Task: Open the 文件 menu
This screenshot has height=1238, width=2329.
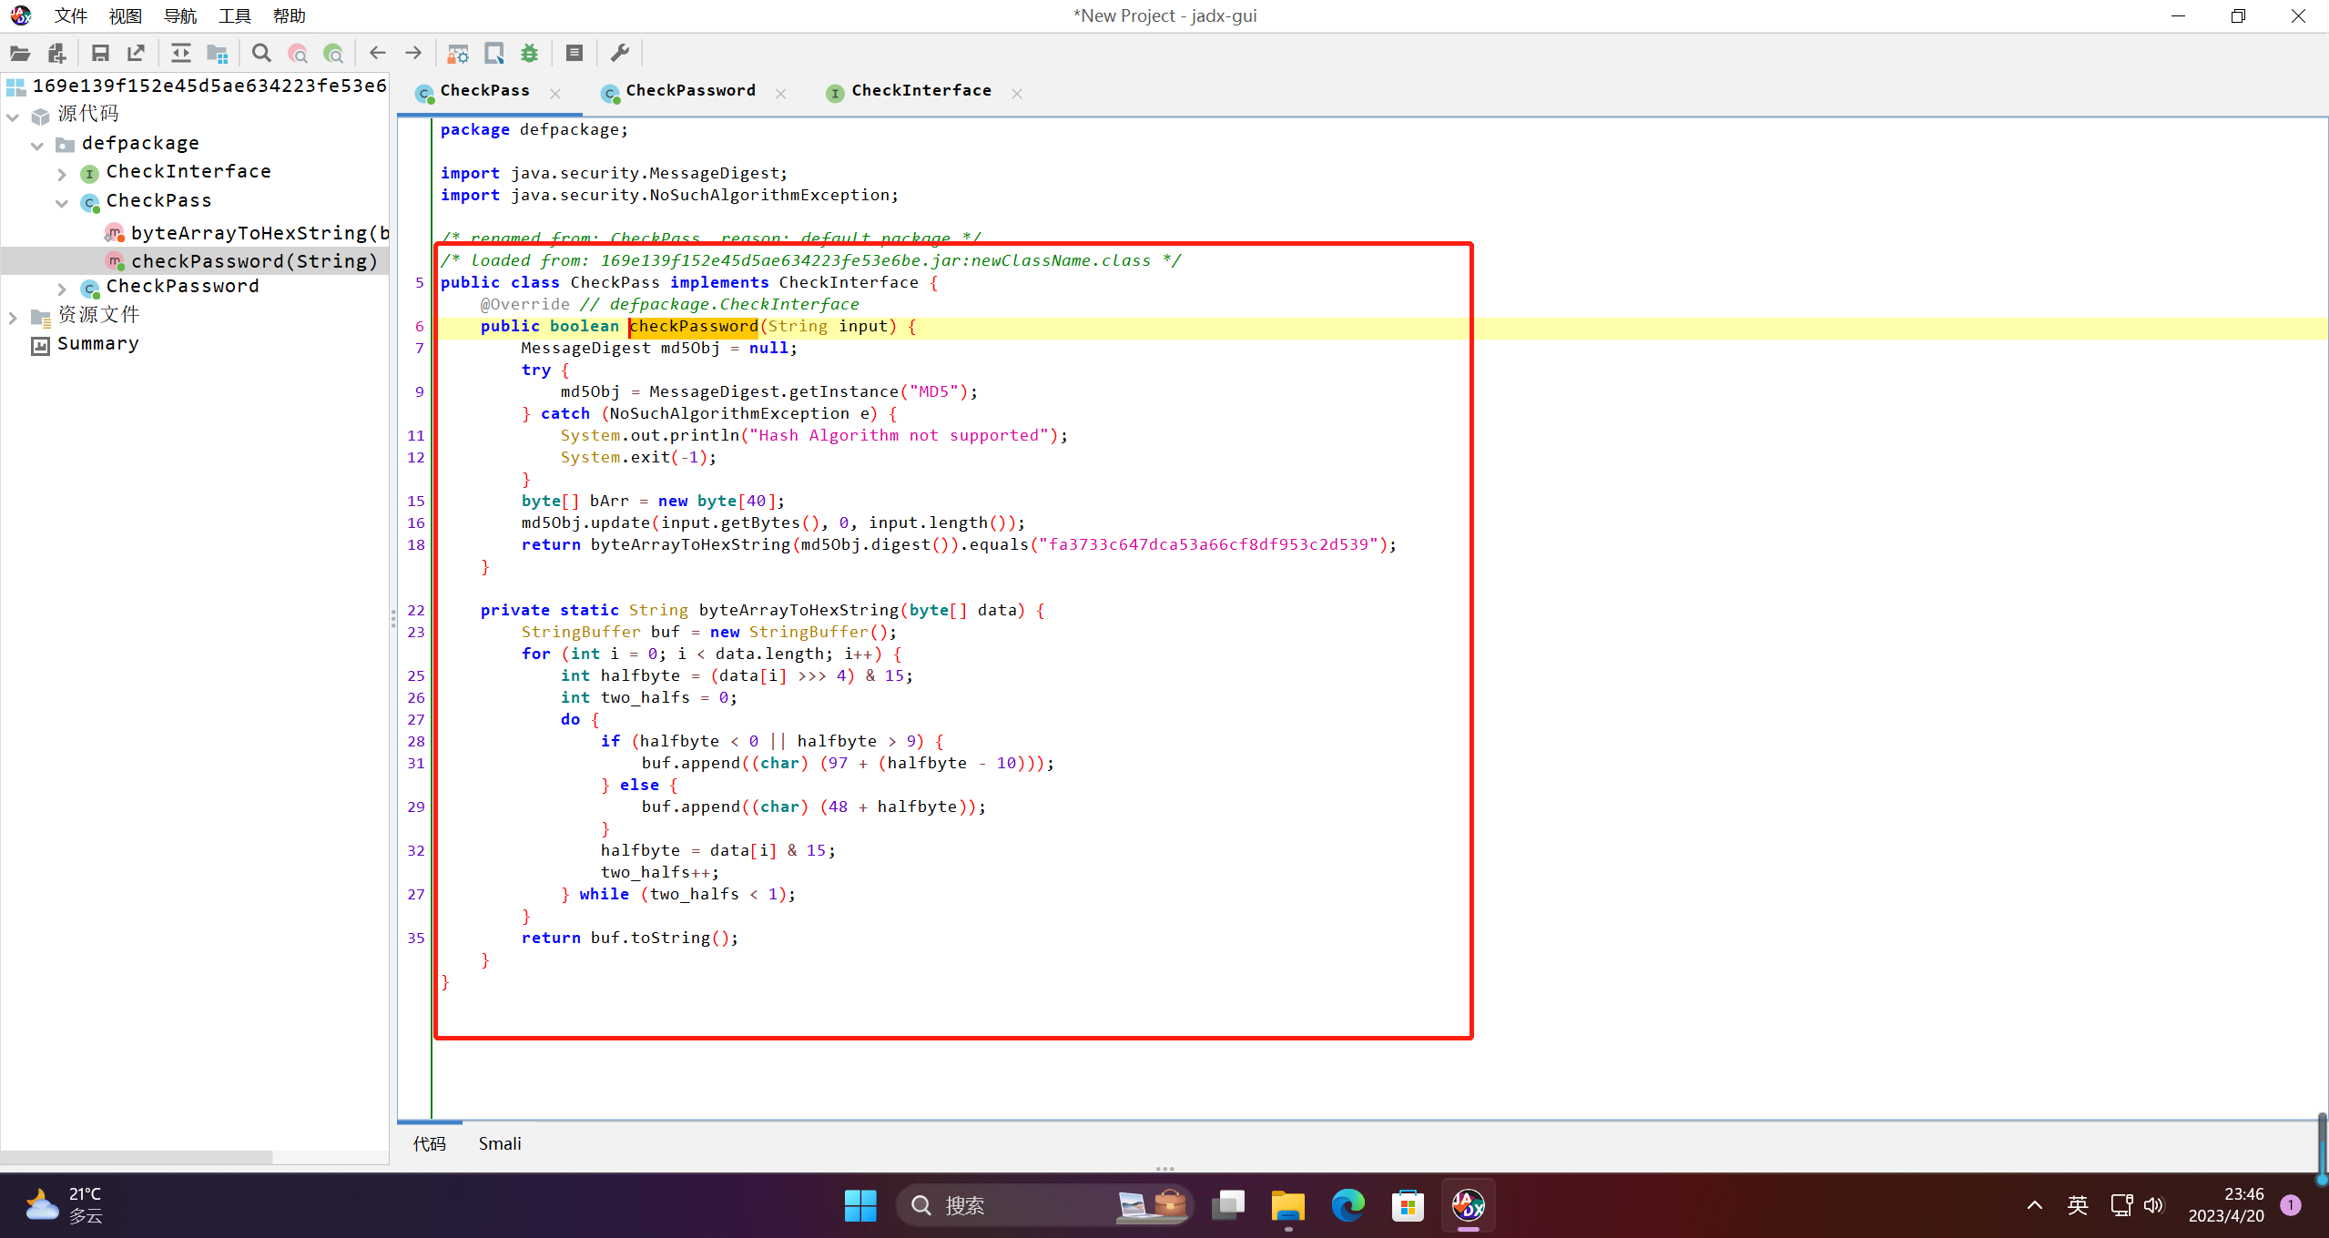Action: (x=70, y=15)
